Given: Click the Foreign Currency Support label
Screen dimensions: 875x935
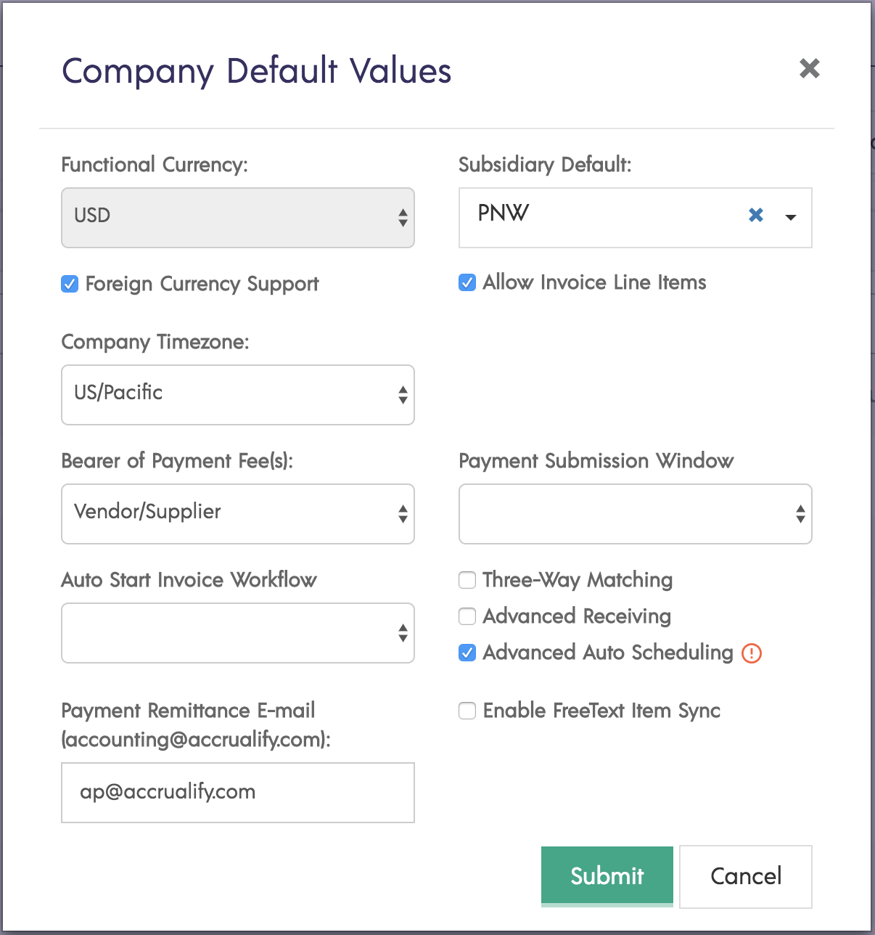Looking at the screenshot, I should click(202, 284).
